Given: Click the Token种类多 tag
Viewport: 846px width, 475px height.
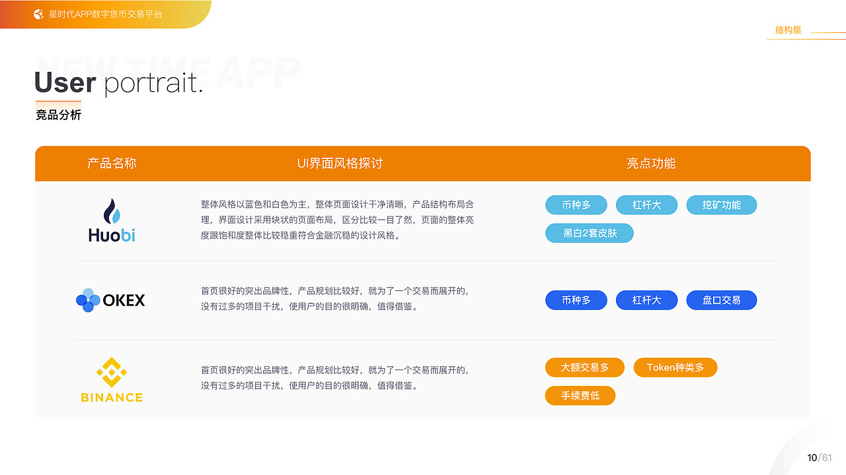Looking at the screenshot, I should tap(675, 367).
